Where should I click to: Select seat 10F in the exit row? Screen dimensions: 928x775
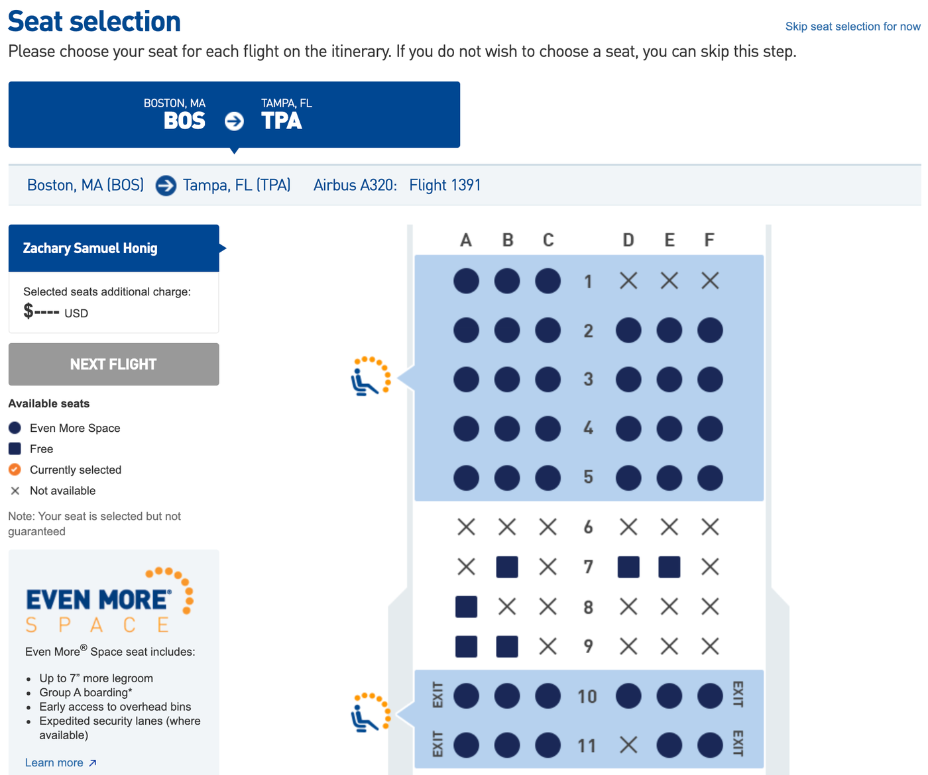tap(709, 696)
